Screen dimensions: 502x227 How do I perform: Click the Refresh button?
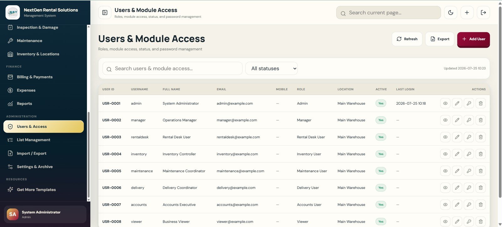point(407,39)
